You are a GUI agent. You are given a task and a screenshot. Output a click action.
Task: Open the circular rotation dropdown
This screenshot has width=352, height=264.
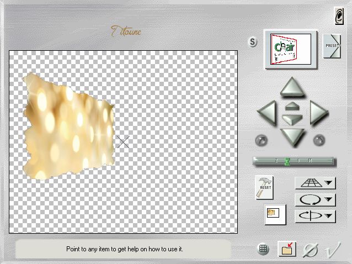coord(315,199)
